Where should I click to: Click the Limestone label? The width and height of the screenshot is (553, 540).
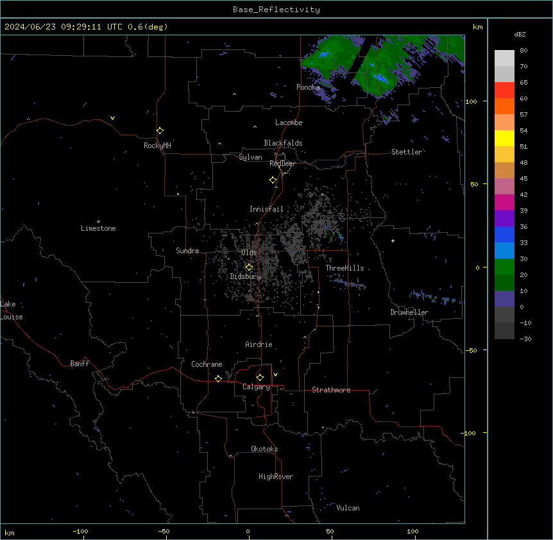coord(98,228)
